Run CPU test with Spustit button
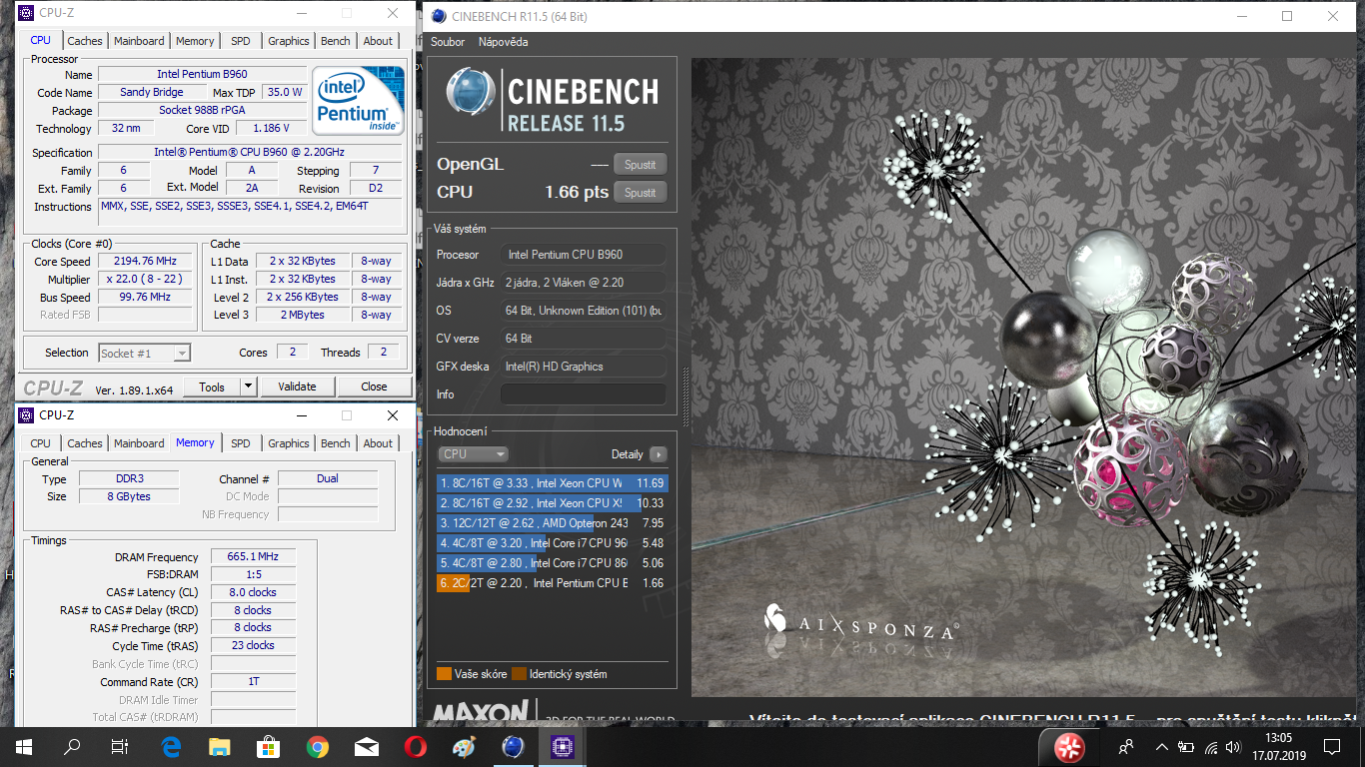The image size is (1365, 767). pyautogui.click(x=641, y=193)
